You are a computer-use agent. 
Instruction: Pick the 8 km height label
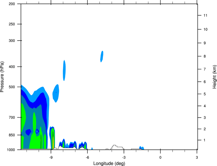pyautogui.click(x=204, y=56)
